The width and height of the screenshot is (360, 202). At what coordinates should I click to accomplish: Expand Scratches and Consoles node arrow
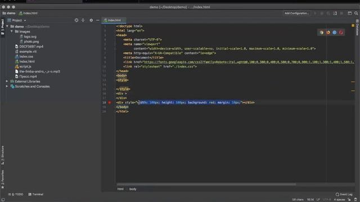pos(7,86)
